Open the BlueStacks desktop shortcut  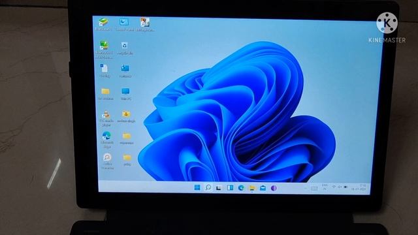103,24
